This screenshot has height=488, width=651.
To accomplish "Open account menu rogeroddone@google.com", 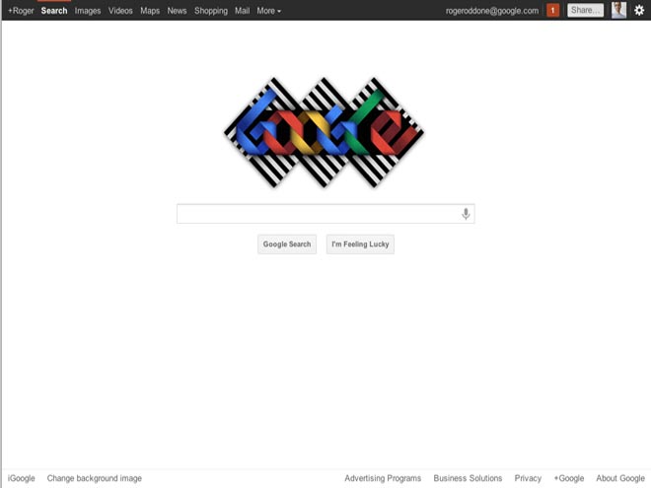I will (x=492, y=11).
